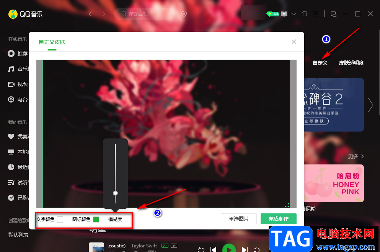Click the QQ音乐 logo
380x252 pixels.
[x=25, y=14]
